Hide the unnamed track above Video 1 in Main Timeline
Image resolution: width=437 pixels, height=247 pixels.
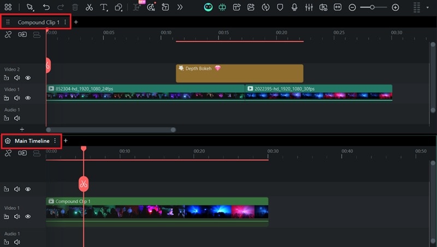point(28,189)
